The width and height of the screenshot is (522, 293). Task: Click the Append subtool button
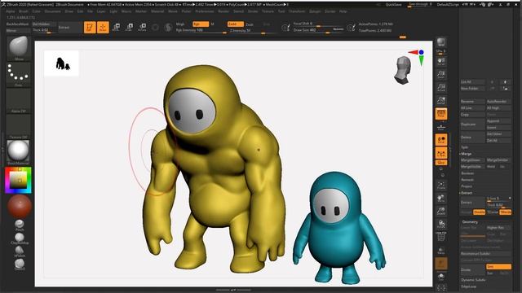click(x=498, y=121)
